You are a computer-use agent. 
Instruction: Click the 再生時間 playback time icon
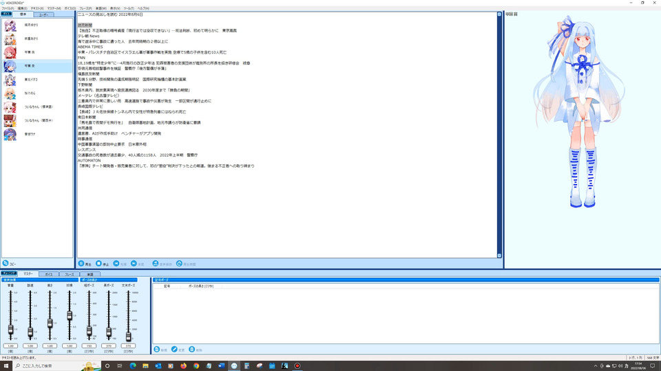(x=179, y=263)
